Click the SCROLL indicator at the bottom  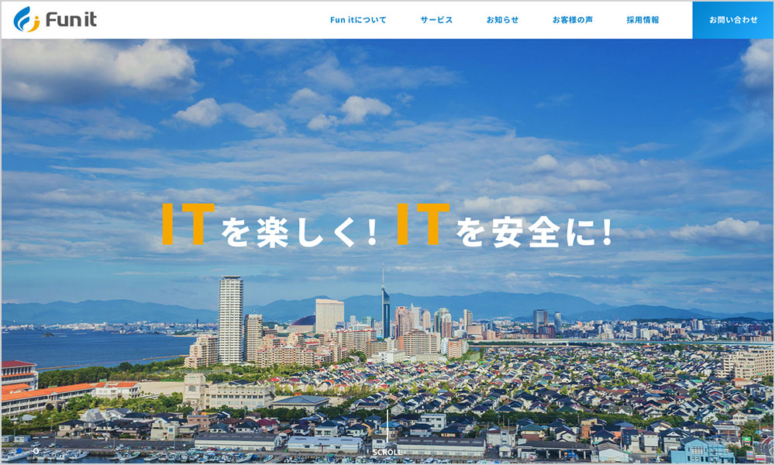pos(387,452)
